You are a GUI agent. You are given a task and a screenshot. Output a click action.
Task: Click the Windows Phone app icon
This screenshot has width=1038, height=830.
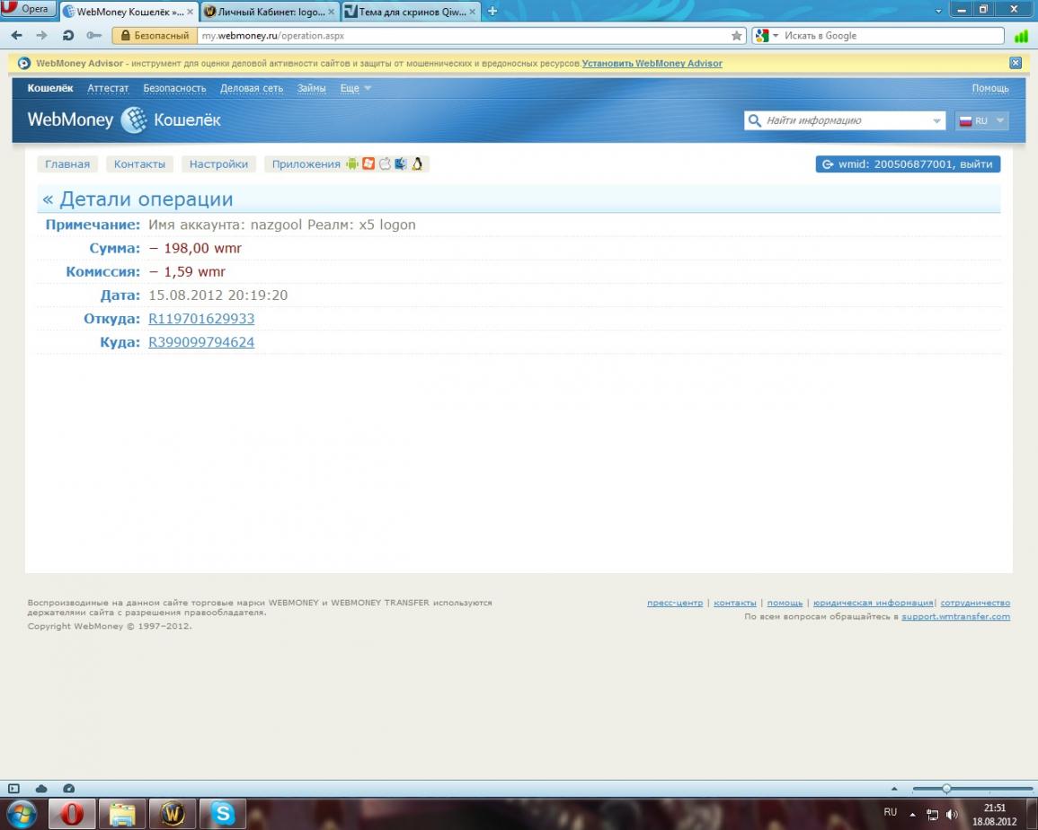(368, 164)
